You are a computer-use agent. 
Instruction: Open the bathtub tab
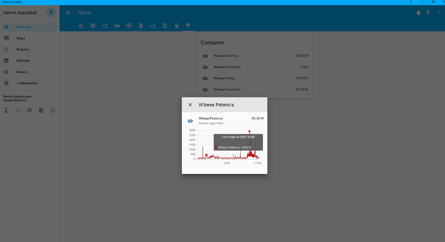click(x=153, y=26)
